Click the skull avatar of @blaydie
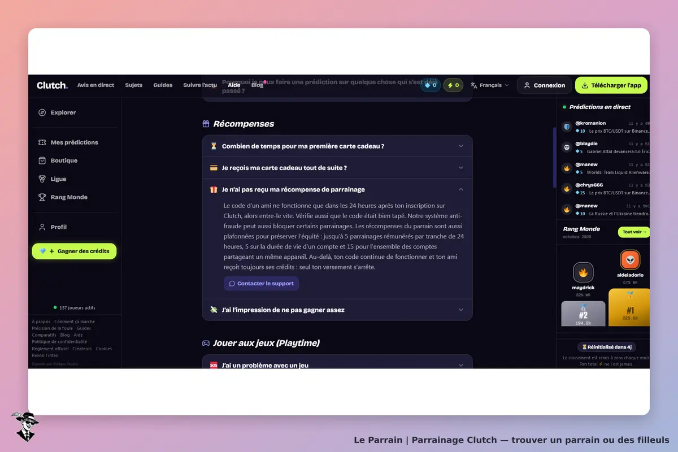 click(x=567, y=147)
